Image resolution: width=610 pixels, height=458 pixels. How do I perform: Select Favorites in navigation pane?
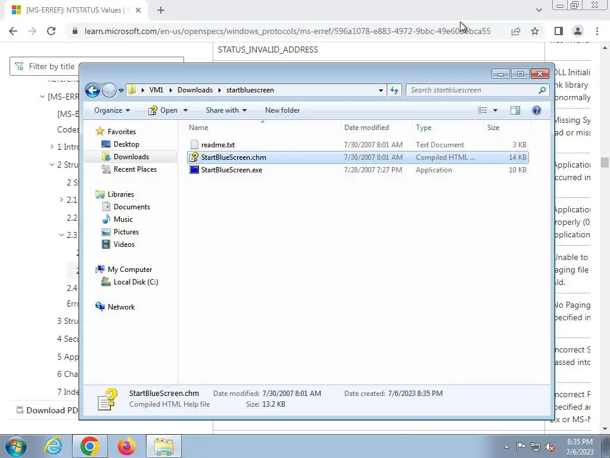[122, 132]
